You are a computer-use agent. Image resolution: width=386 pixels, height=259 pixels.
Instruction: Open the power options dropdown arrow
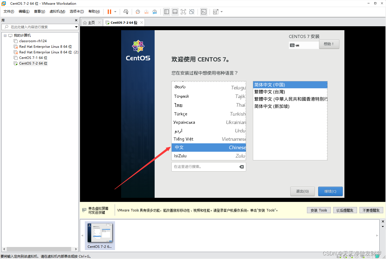(115, 12)
